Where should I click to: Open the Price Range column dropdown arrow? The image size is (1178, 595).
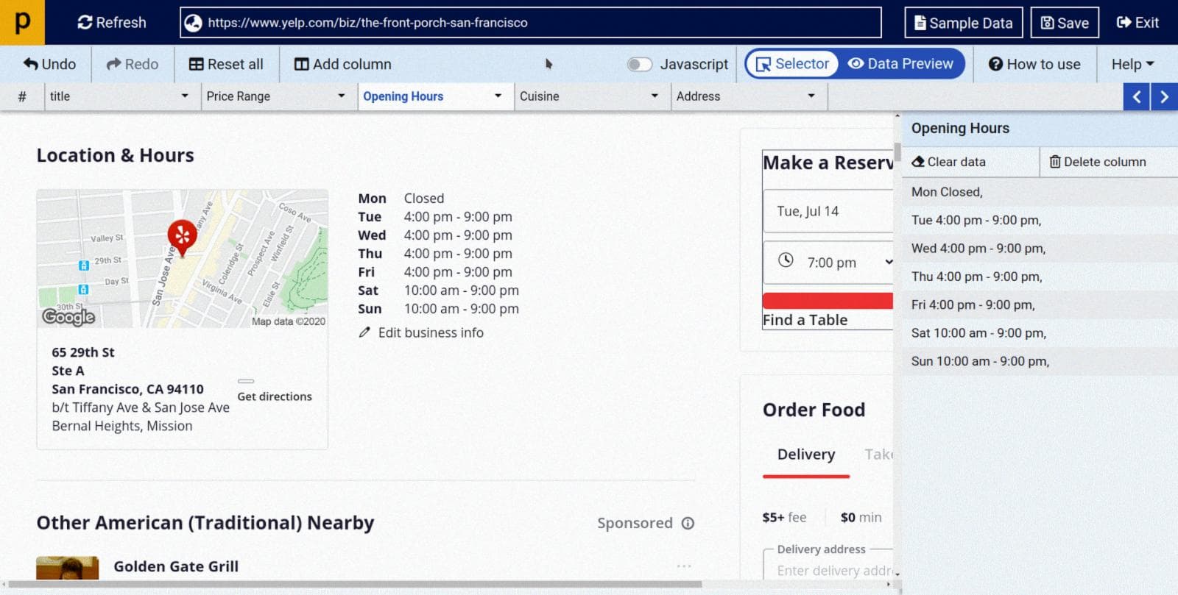point(342,96)
